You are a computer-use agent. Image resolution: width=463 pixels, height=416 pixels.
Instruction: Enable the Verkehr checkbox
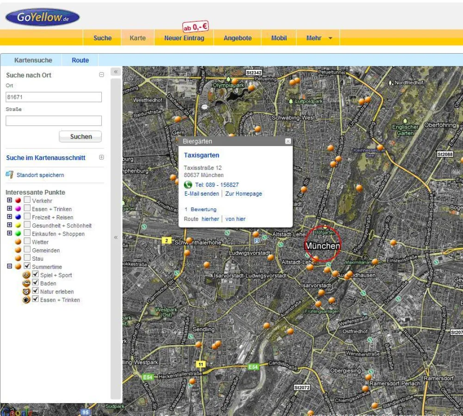(27, 201)
